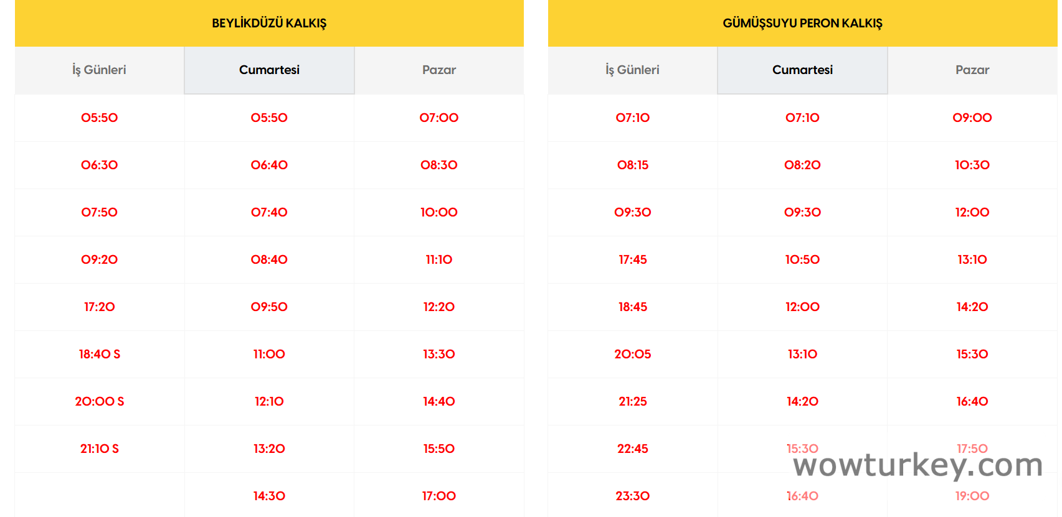Click the wowturkey.com watermark text
This screenshot has width=1062, height=517.
point(917,465)
